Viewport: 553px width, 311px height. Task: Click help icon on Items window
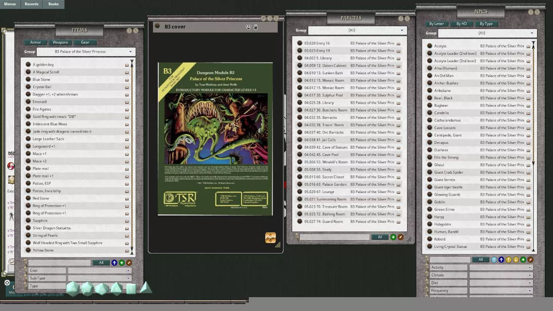129,31
